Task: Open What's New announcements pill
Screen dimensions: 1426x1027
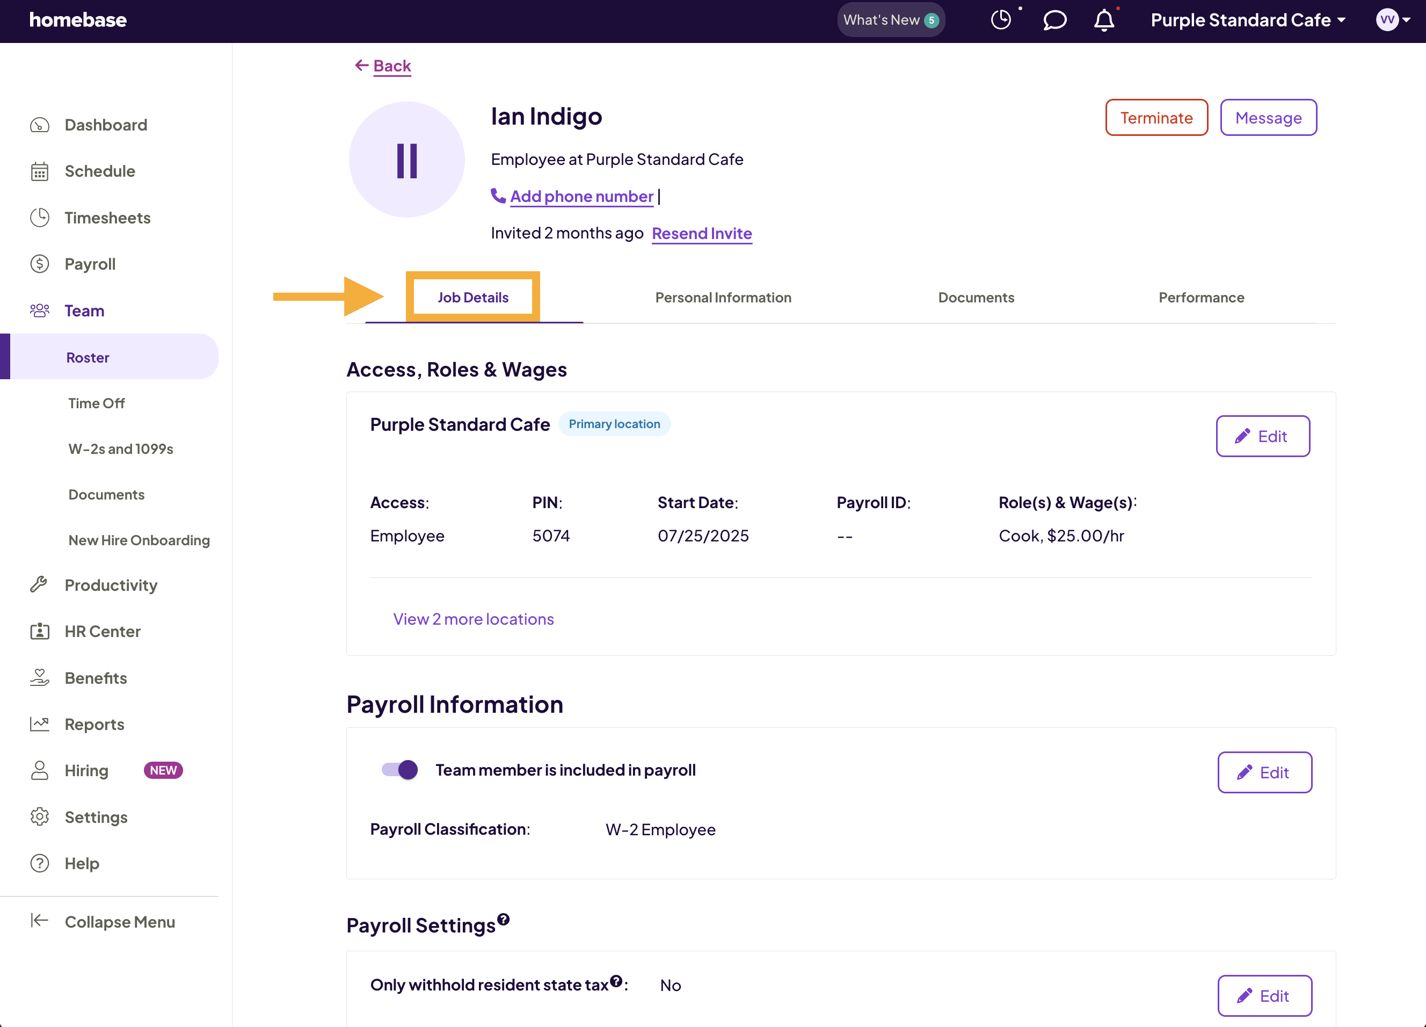Action: (x=891, y=20)
